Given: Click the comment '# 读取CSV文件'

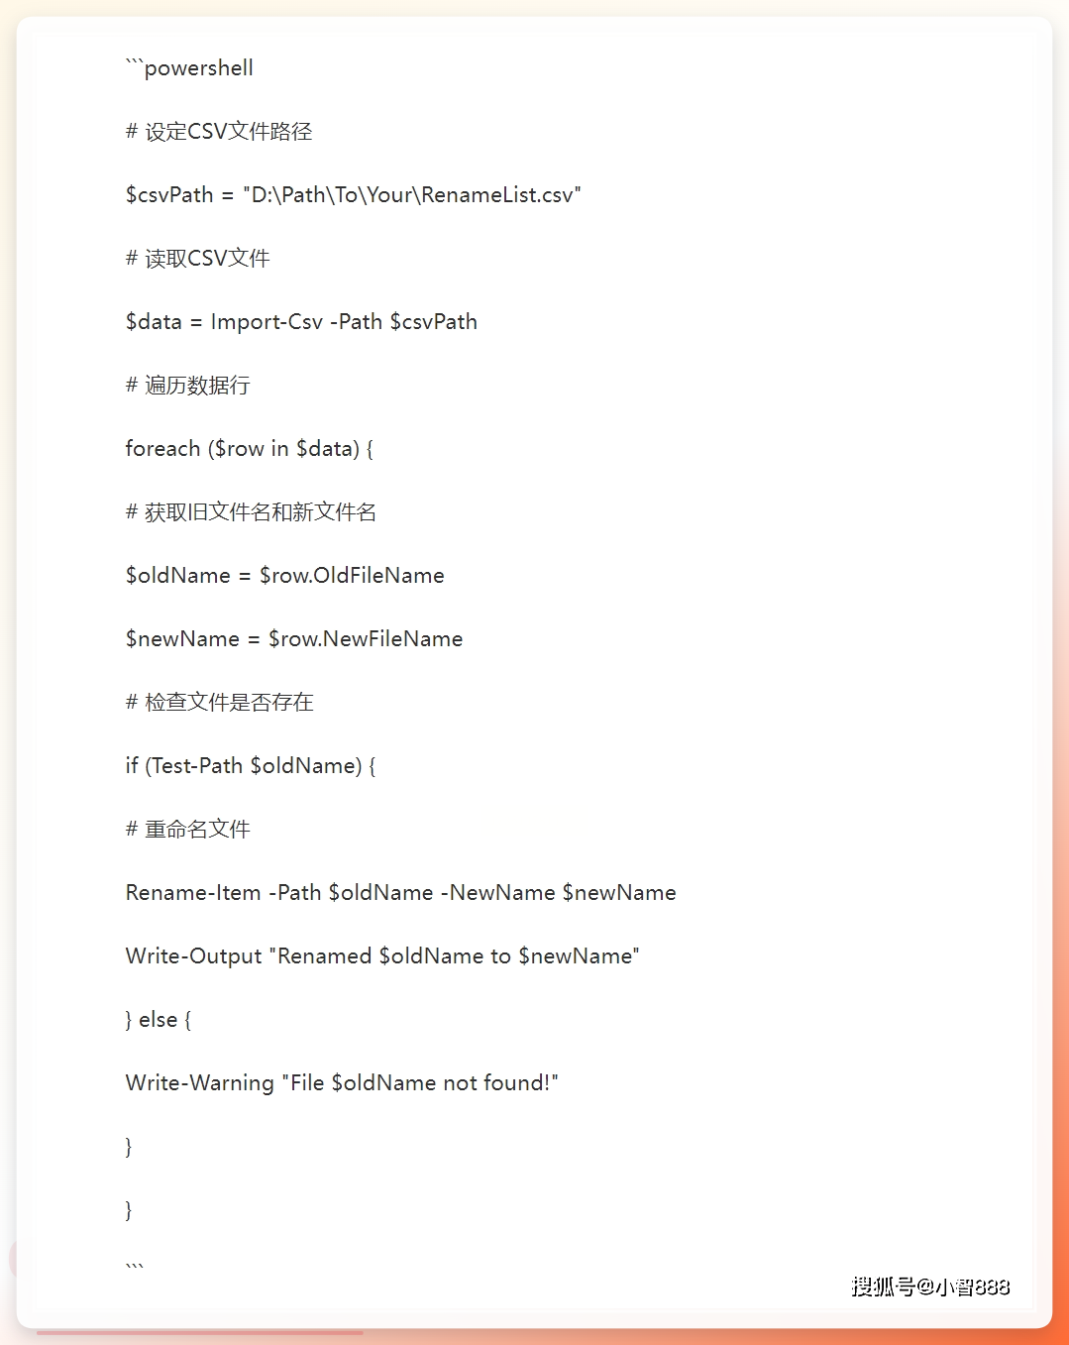Looking at the screenshot, I should click(x=197, y=259).
